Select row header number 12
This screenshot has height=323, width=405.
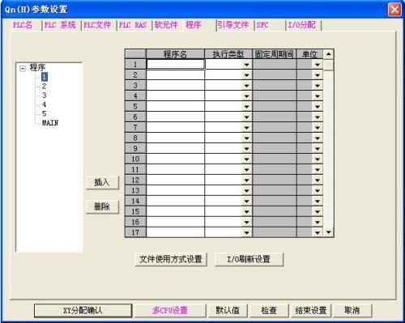click(x=135, y=180)
